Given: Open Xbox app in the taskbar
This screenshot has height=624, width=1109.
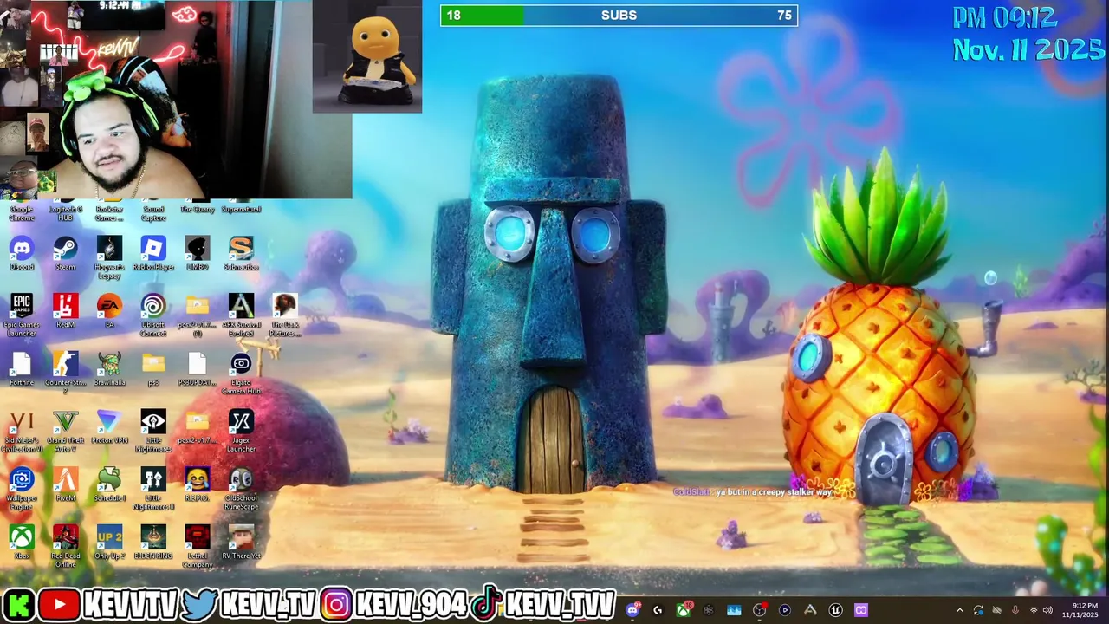Looking at the screenshot, I should pos(684,610).
